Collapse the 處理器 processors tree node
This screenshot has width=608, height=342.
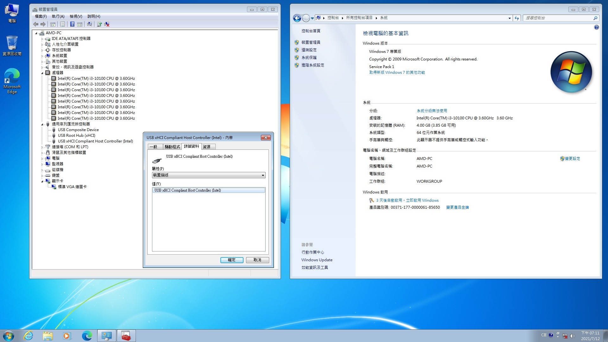pos(42,73)
